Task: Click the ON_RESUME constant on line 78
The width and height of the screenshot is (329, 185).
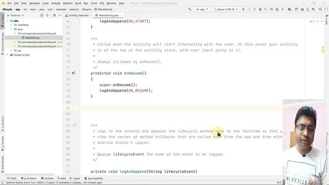Action: [138, 90]
